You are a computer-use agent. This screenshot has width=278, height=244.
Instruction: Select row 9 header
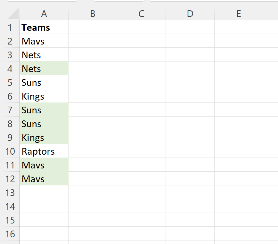[x=10, y=137]
